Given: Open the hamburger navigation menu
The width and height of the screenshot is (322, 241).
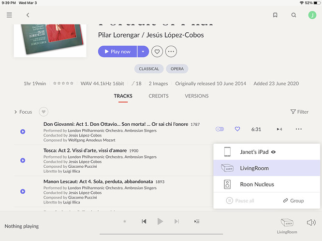Looking at the screenshot, I should (9, 15).
